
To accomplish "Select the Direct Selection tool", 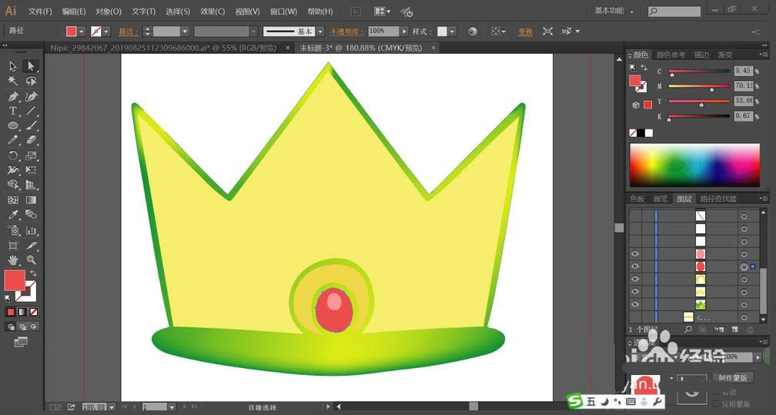I will click(x=31, y=66).
